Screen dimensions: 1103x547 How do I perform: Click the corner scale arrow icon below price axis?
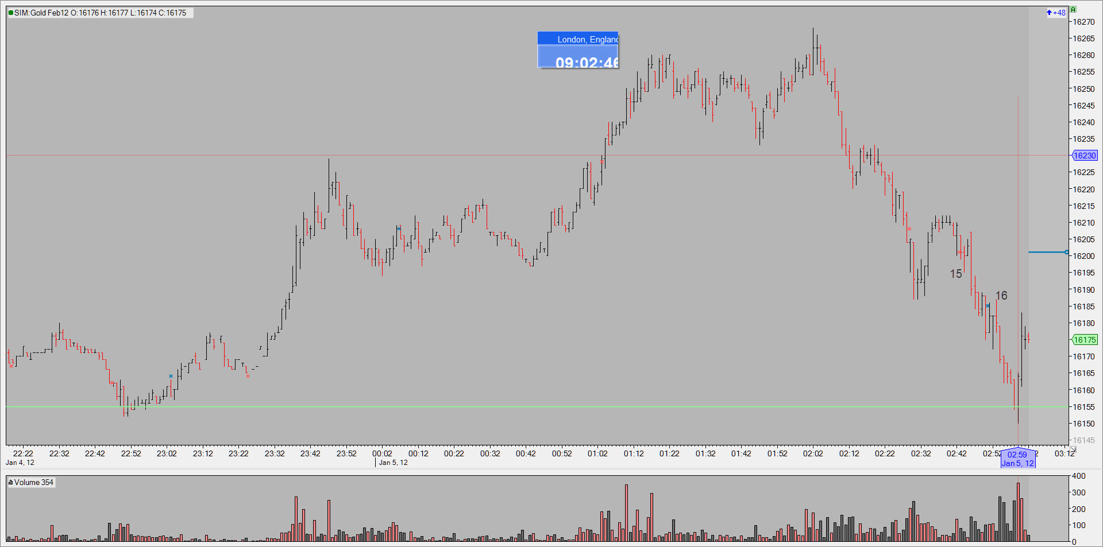1073,449
